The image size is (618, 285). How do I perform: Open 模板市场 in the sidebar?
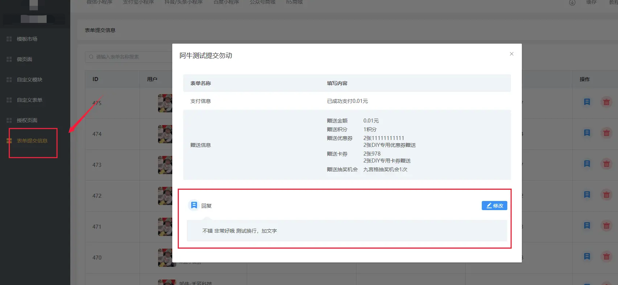click(x=27, y=39)
